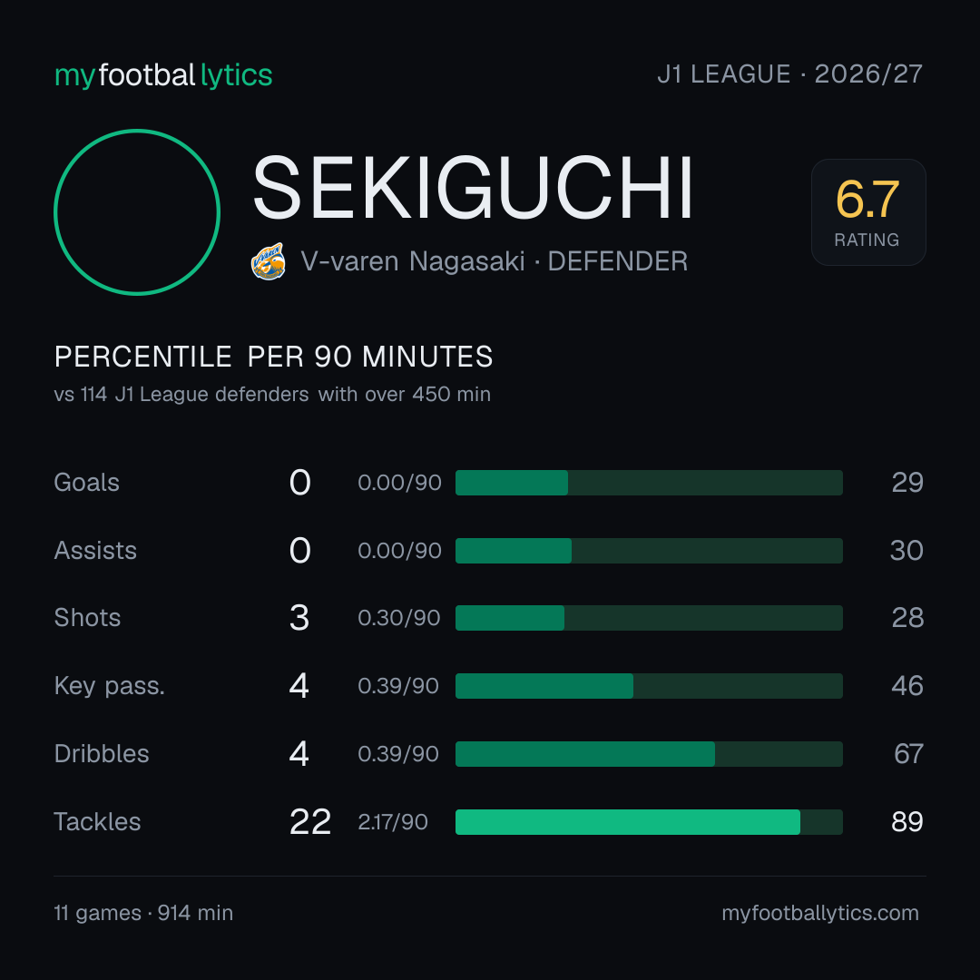Click the PERCENTILE PER 90 MINUTES heading
Screen dimensions: 980x980
[x=273, y=357]
